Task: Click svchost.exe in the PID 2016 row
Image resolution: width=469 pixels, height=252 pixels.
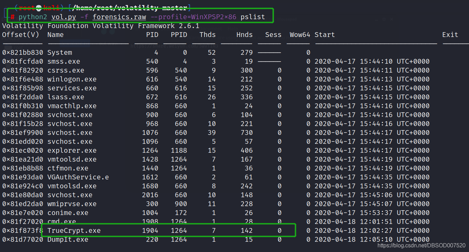Action: pos(70,195)
